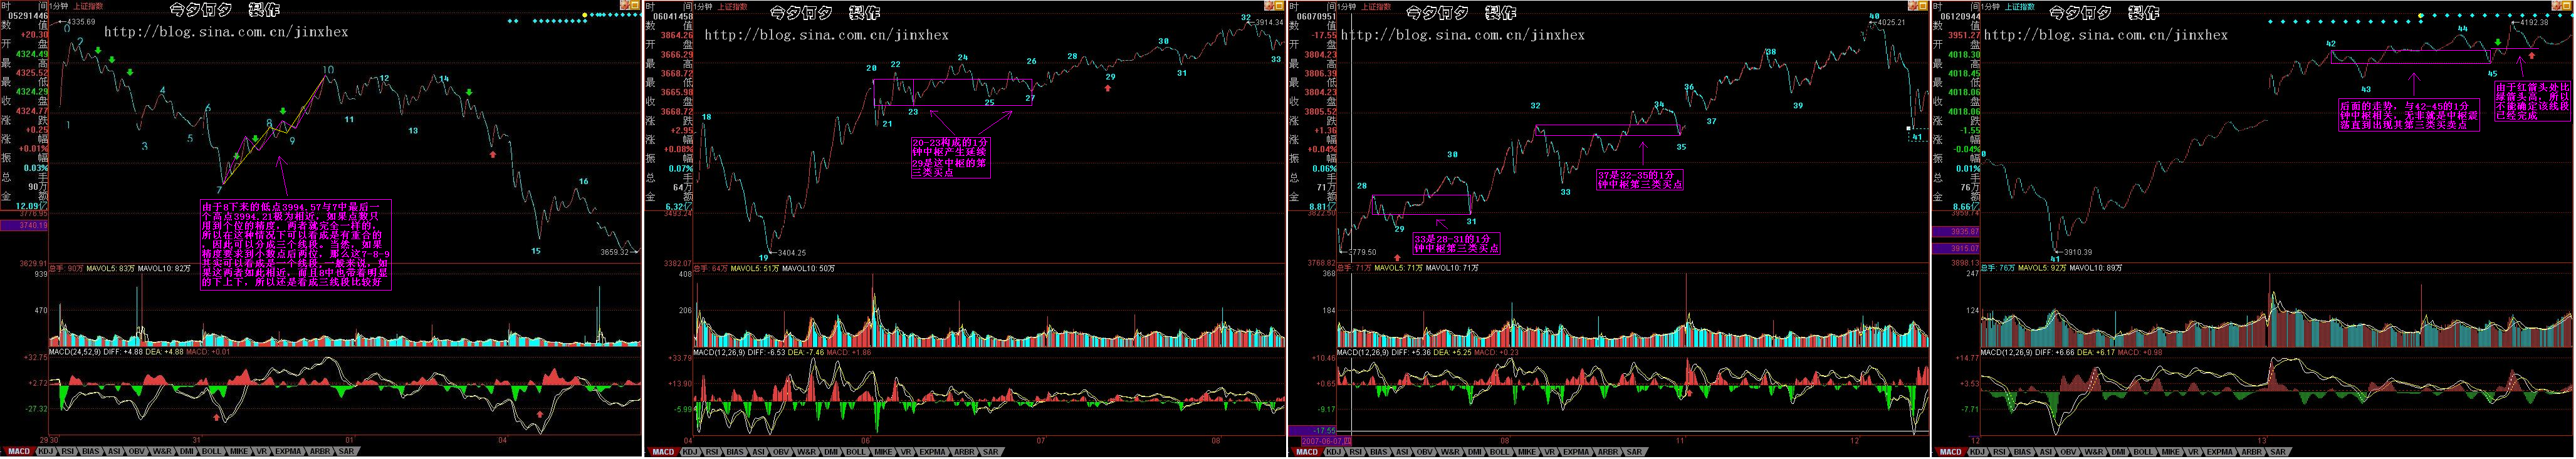Click the gear settings icon in the leftmost chart
2576x459 pixels.
[x=625, y=5]
